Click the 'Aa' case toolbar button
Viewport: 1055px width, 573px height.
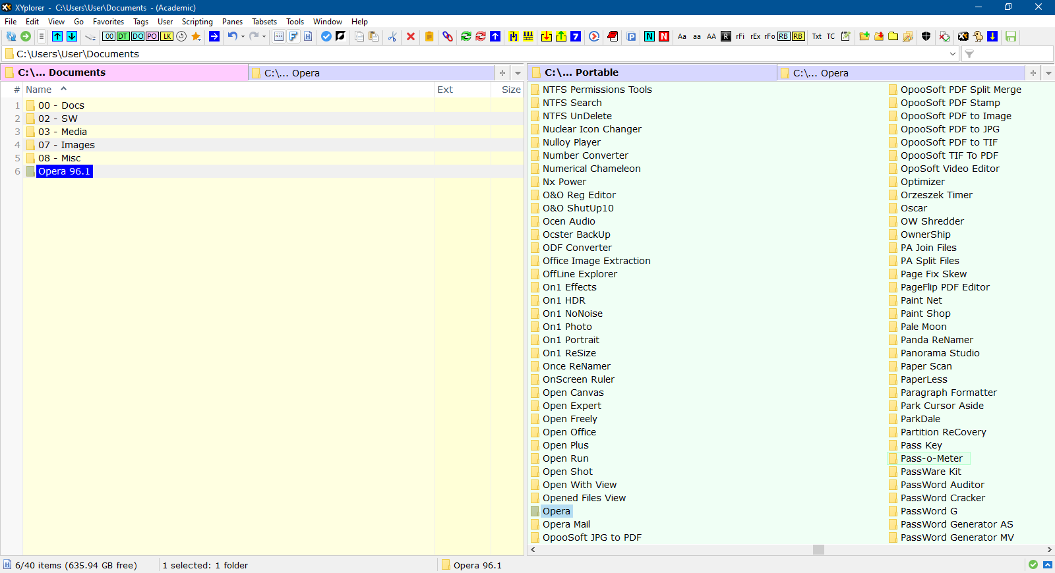682,36
